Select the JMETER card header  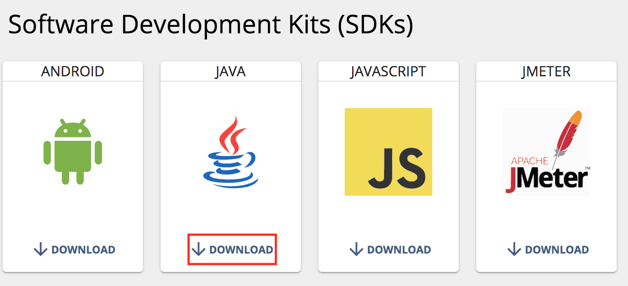click(546, 71)
